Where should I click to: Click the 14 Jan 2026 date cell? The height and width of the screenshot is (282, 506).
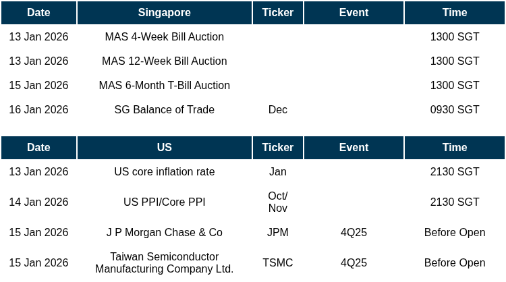point(38,202)
